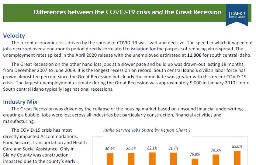Select the 81.7% data label
The height and width of the screenshot is (165, 256).
pyautogui.click(x=173, y=148)
